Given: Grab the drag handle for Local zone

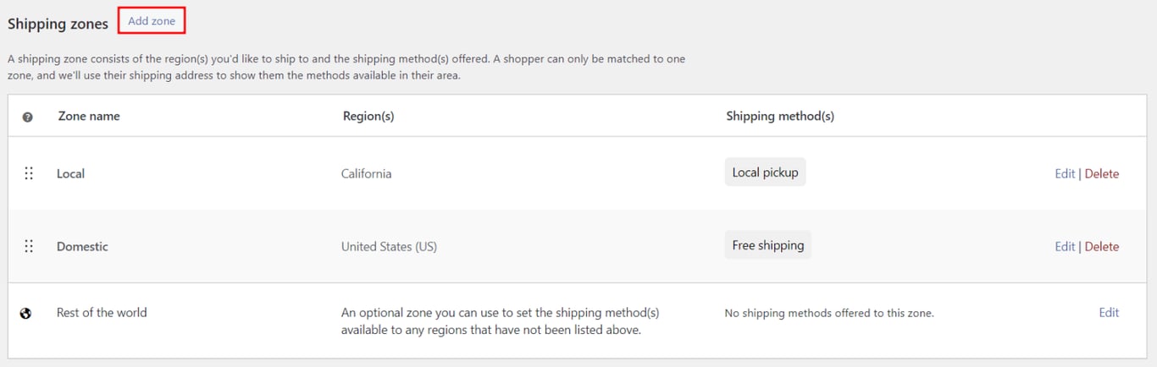Looking at the screenshot, I should [29, 173].
